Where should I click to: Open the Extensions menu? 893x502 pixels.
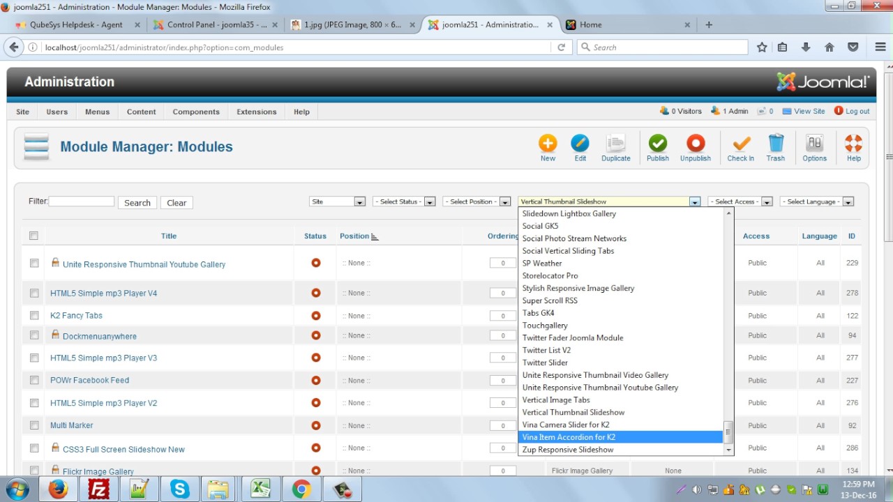pos(257,112)
